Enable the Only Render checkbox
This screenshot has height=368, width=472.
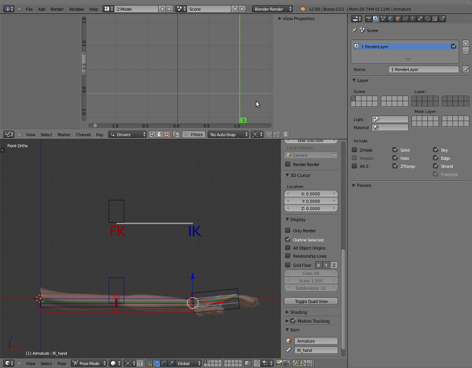(x=288, y=230)
